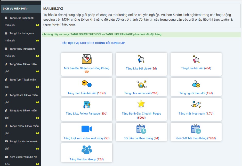Screen dimensions: 242x166
Task: Click 0đ price beside Tăng Like Facebook
Action: click(37, 25)
